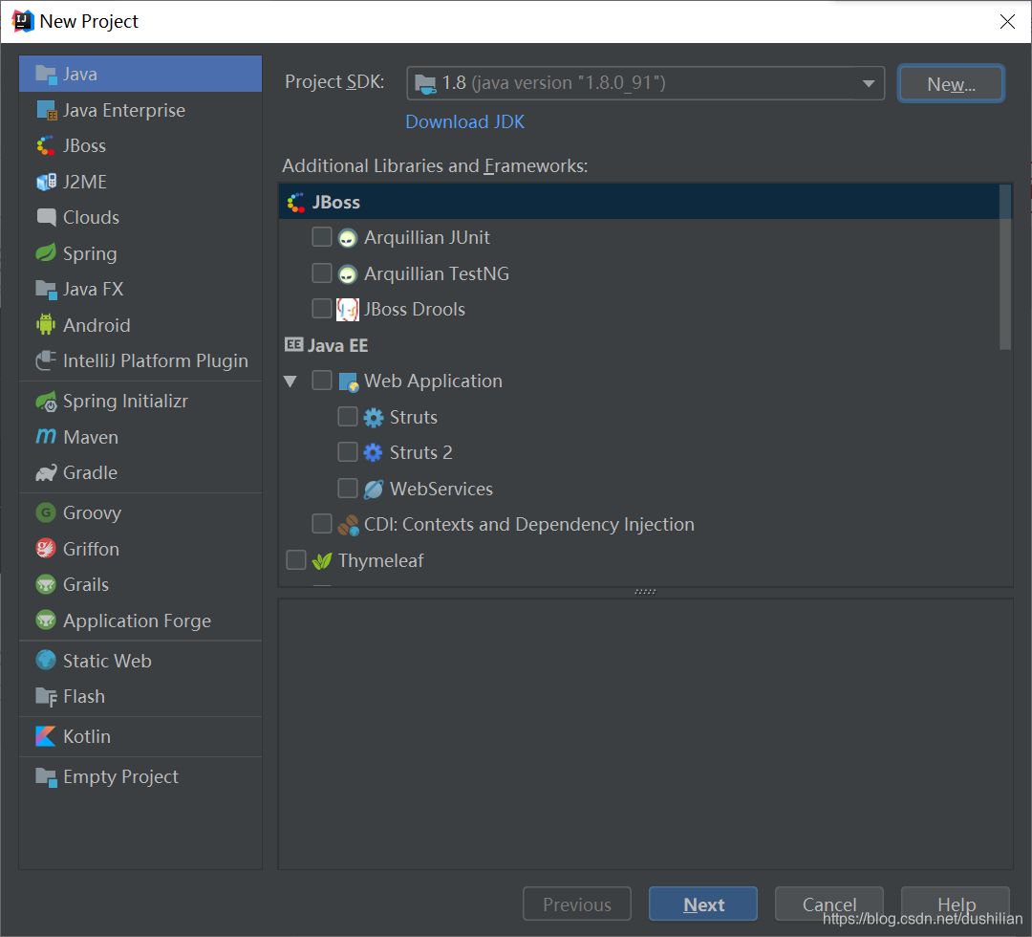
Task: Click the Kotlin K icon
Action: [46, 736]
